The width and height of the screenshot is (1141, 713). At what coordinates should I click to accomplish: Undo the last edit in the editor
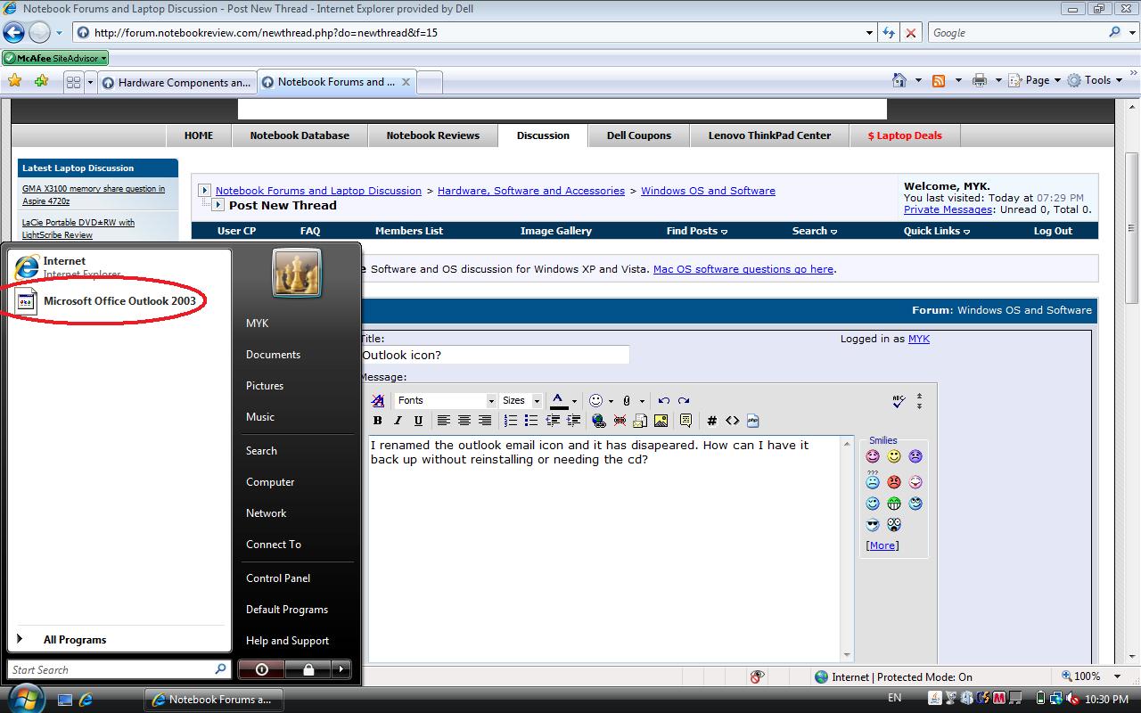[663, 400]
